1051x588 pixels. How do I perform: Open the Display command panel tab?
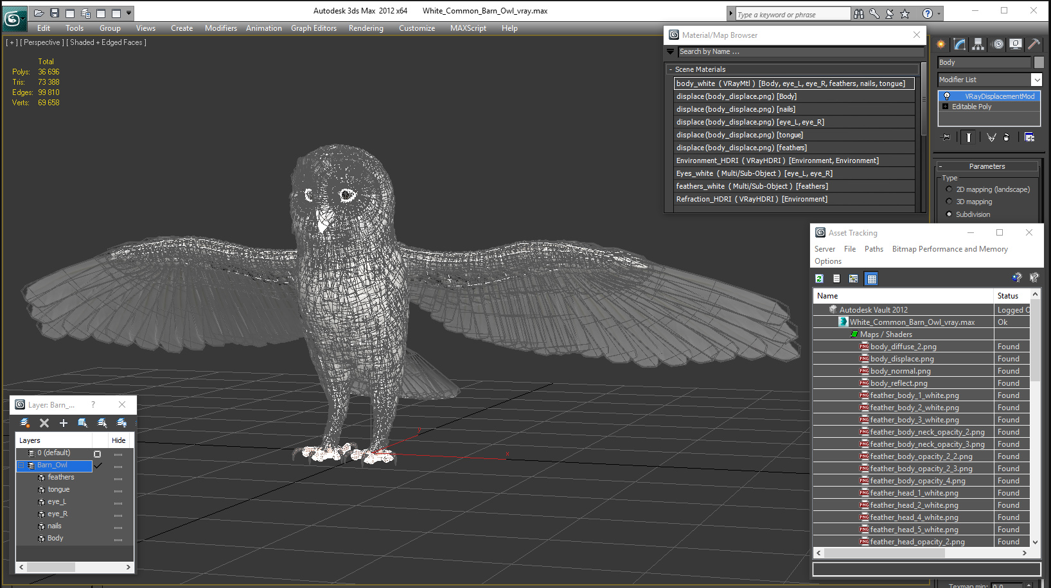[1016, 44]
